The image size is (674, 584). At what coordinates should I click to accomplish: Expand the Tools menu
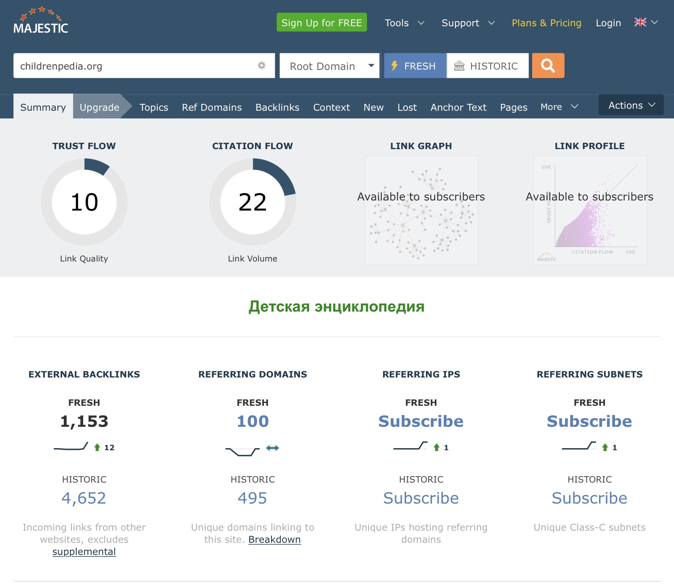coord(404,23)
